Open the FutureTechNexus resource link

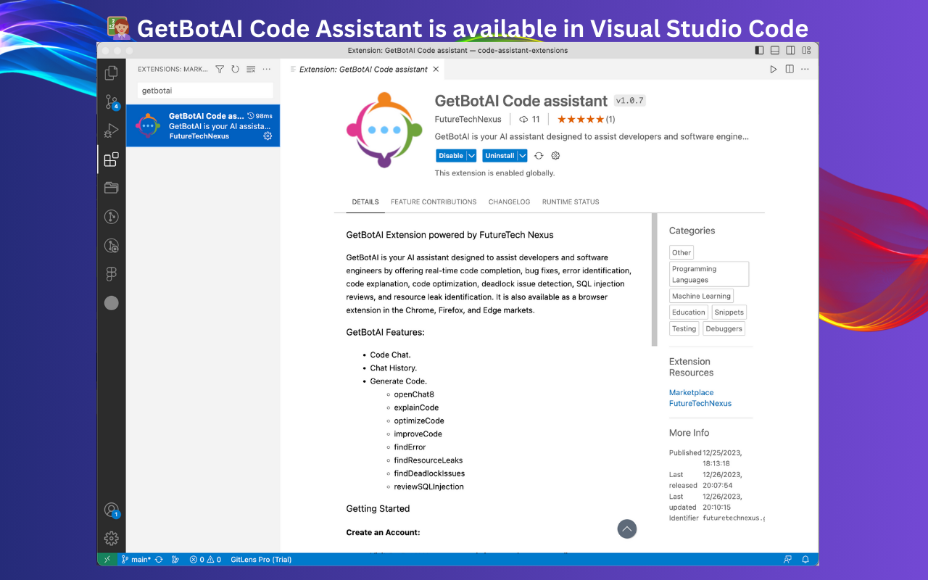click(x=700, y=403)
